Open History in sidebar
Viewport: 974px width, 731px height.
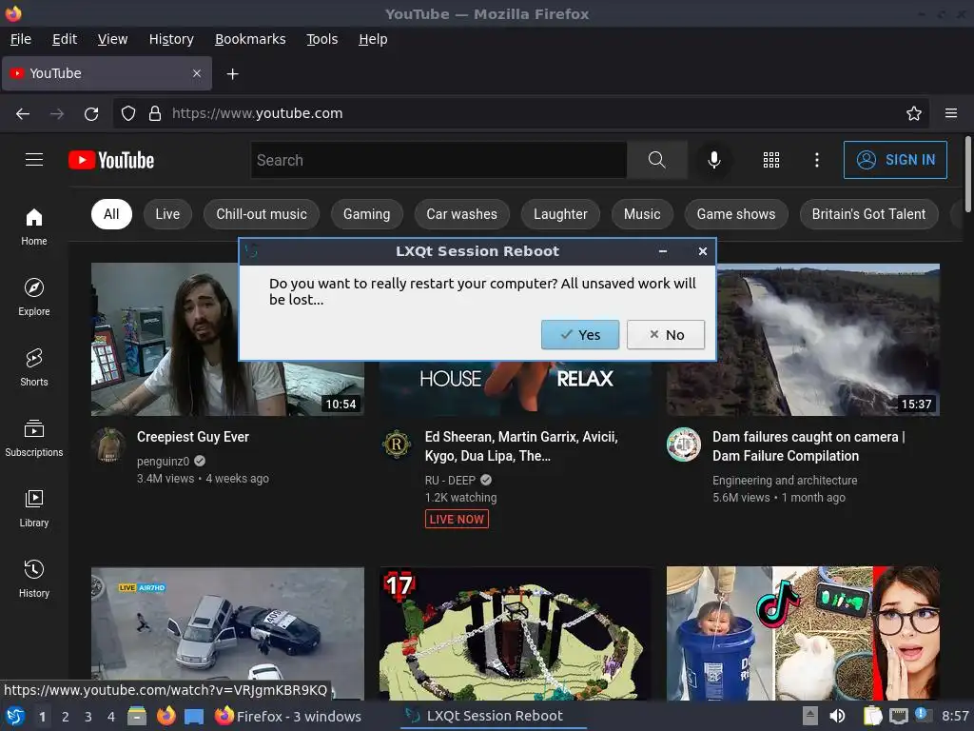34,579
